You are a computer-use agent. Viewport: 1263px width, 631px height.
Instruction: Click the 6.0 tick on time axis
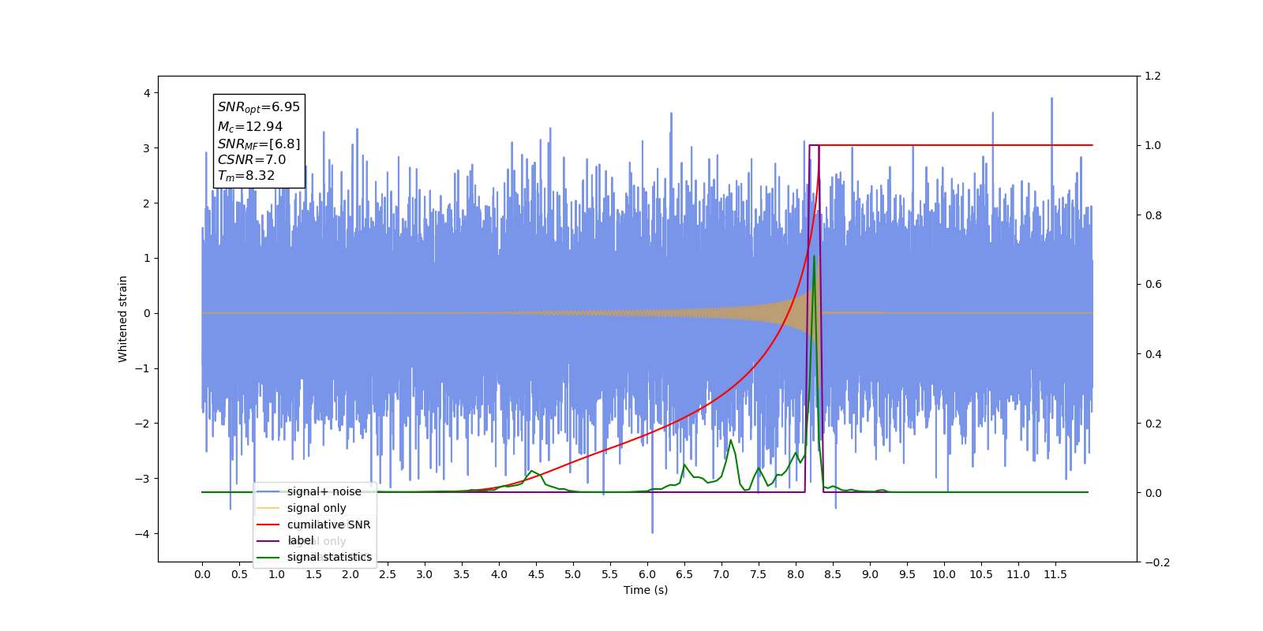647,574
